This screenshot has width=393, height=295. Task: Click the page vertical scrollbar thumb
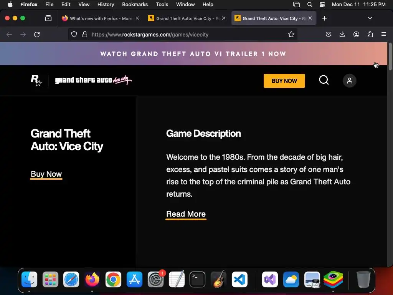point(390,56)
